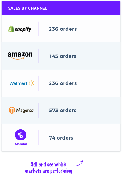Click the yellow Walmart spark icon
The image size is (122, 174).
[31, 83]
